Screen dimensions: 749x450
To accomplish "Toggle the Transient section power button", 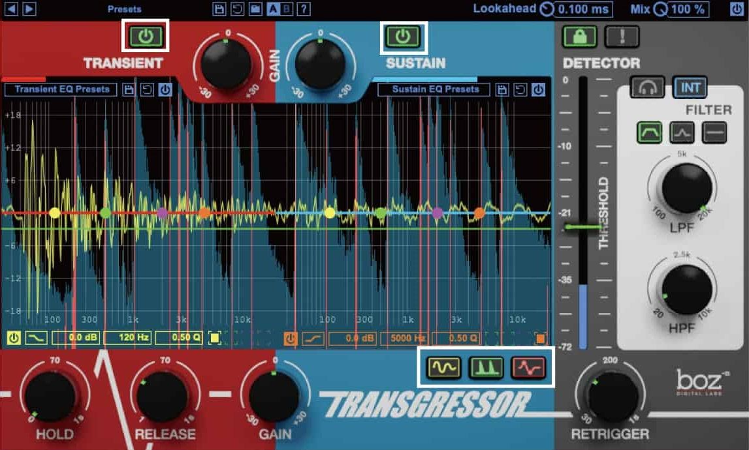I will click(145, 36).
